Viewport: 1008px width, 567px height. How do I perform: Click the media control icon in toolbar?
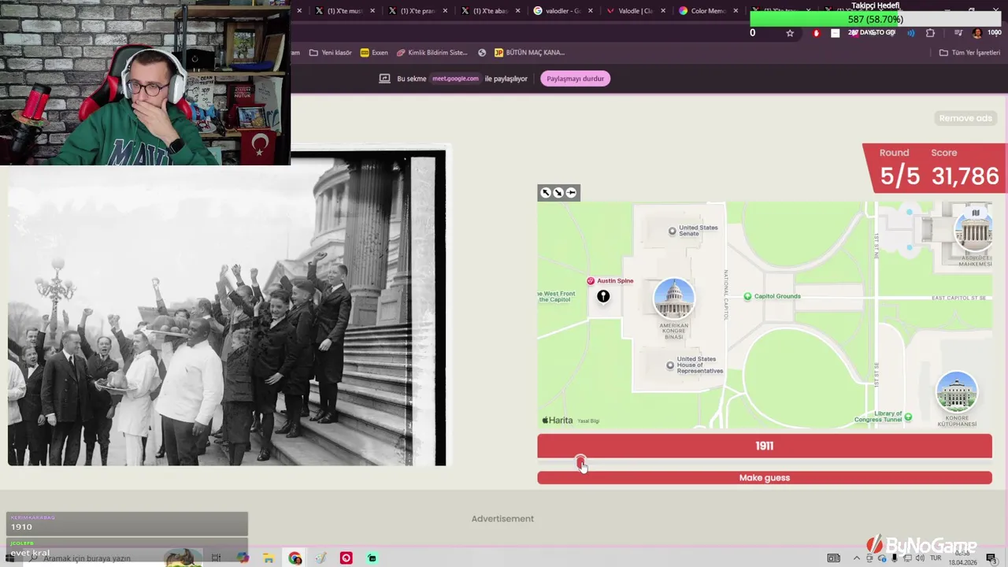(958, 33)
